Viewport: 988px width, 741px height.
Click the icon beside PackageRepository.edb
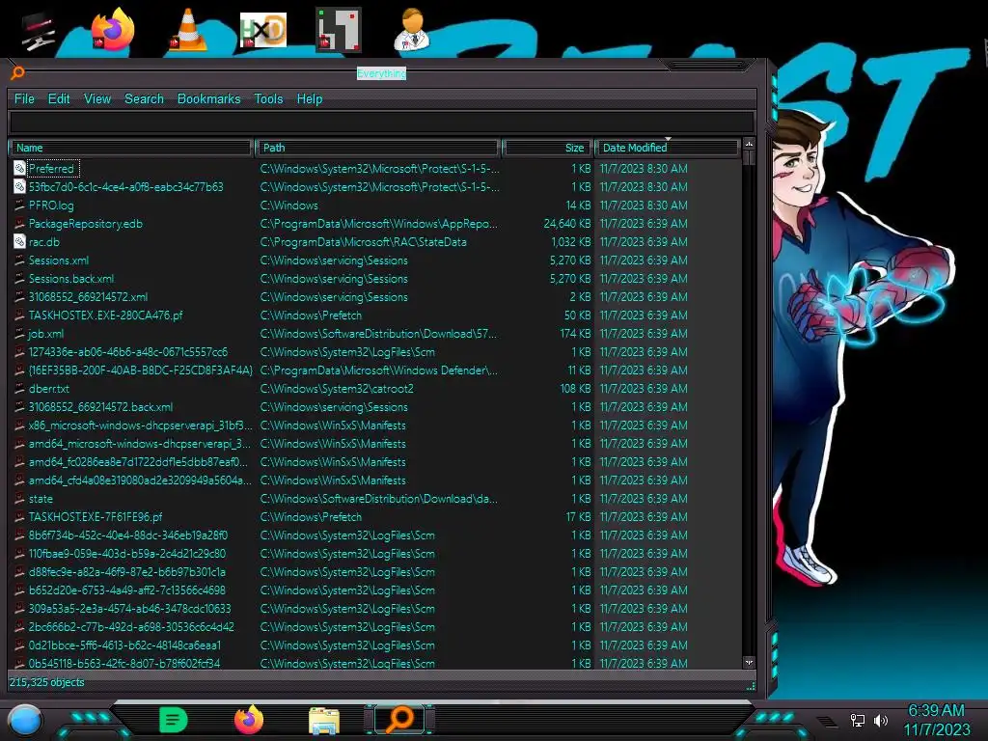[19, 224]
